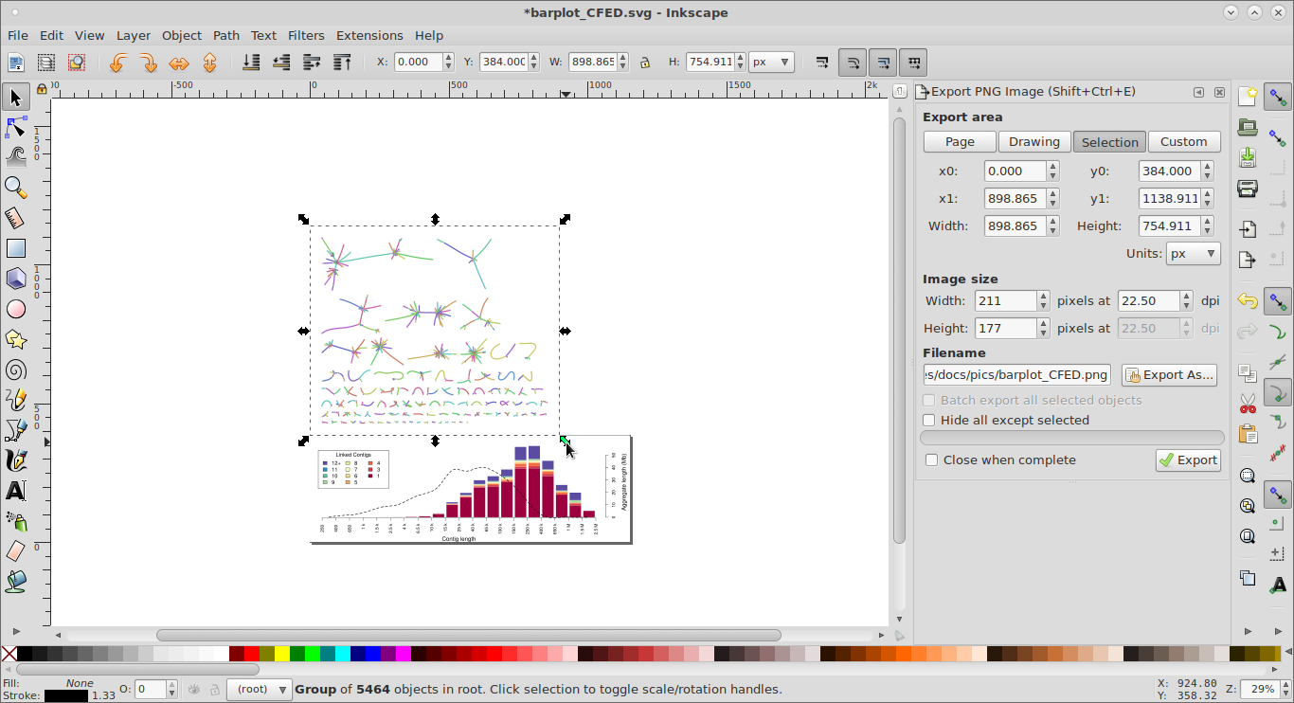The height and width of the screenshot is (703, 1294).
Task: Select the Ellipse circle tool
Action: (16, 309)
